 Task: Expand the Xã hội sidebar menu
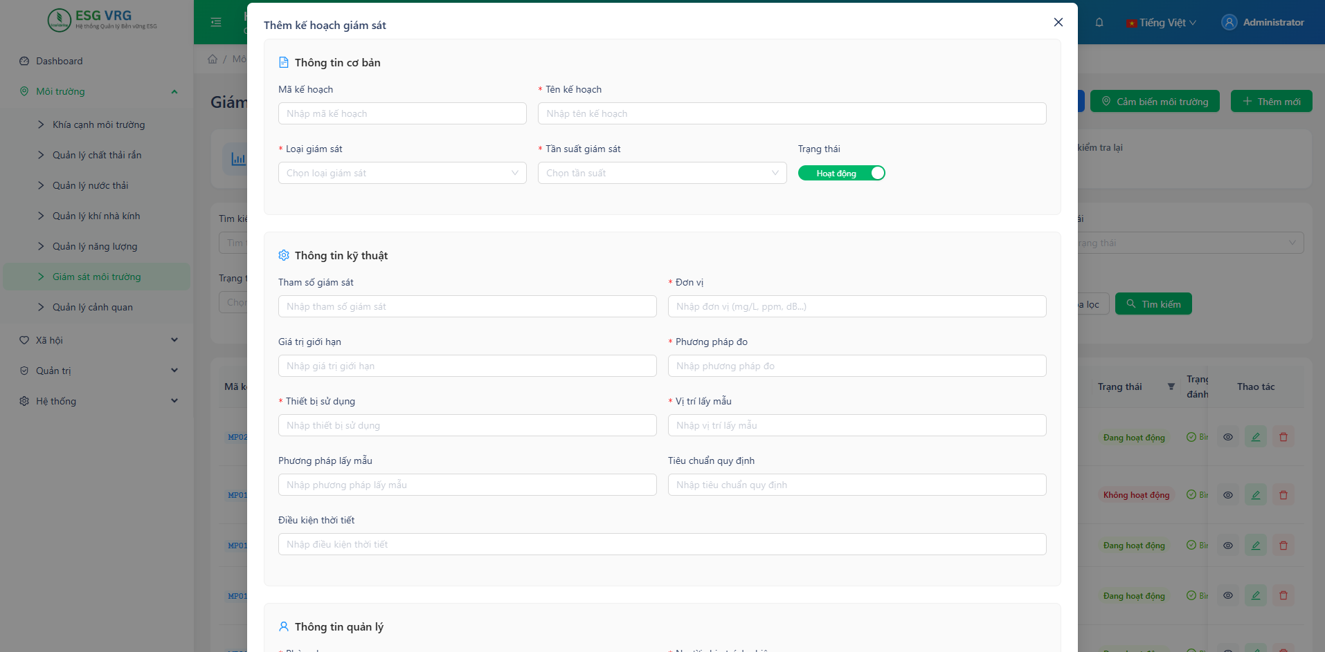97,340
